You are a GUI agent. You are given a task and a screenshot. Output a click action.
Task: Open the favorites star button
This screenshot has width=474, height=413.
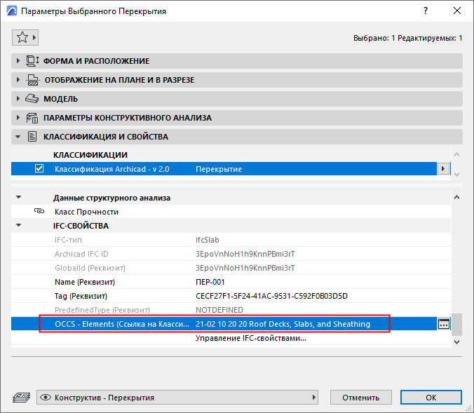tap(25, 37)
